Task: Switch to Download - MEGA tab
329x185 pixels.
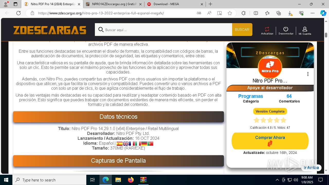Action: [175, 4]
